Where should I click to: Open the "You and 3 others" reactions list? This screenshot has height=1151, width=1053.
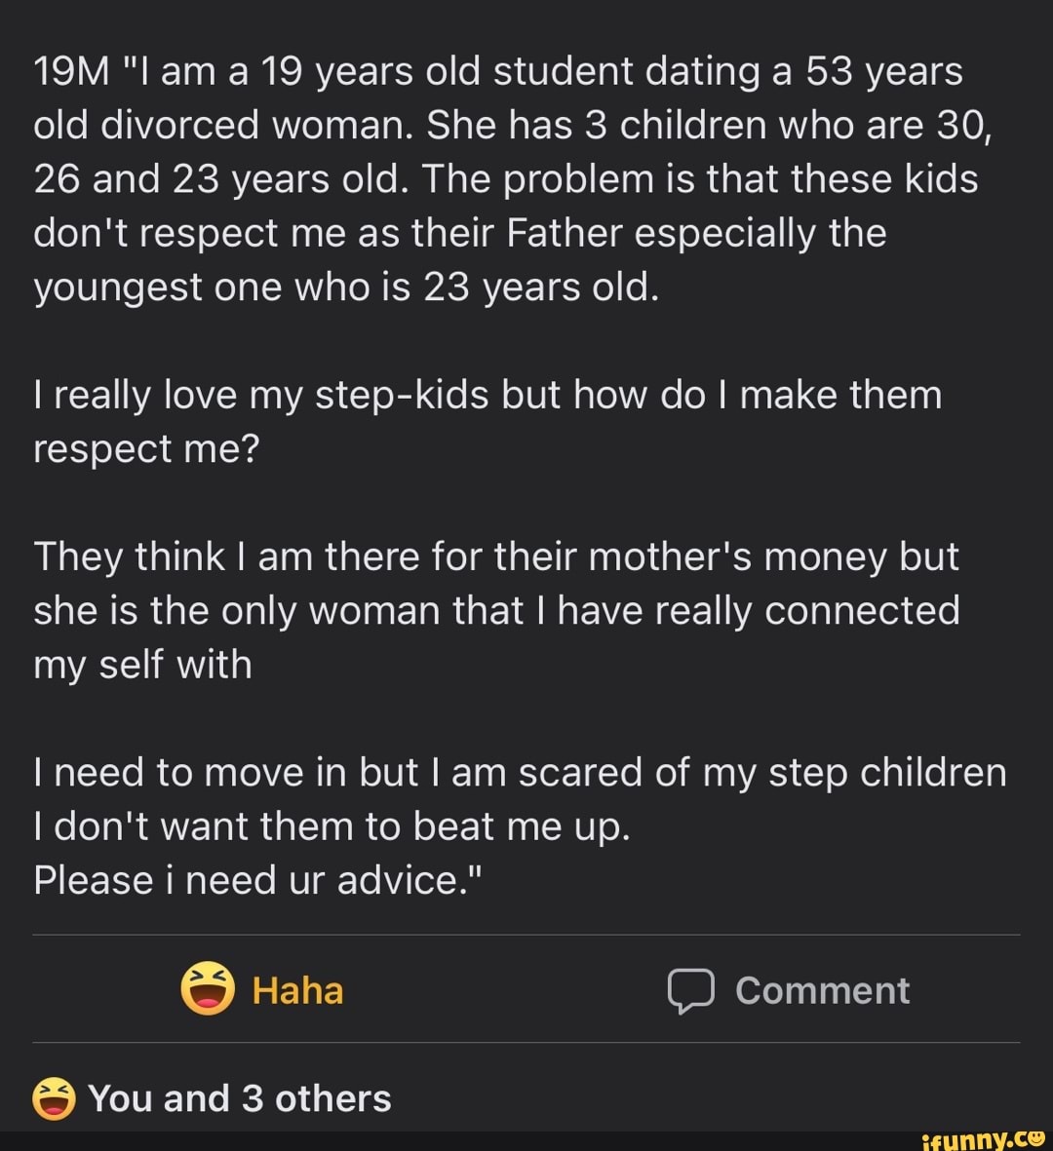coord(239,1098)
